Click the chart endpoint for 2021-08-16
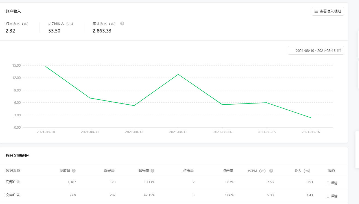This screenshot has width=359, height=204. click(x=311, y=118)
